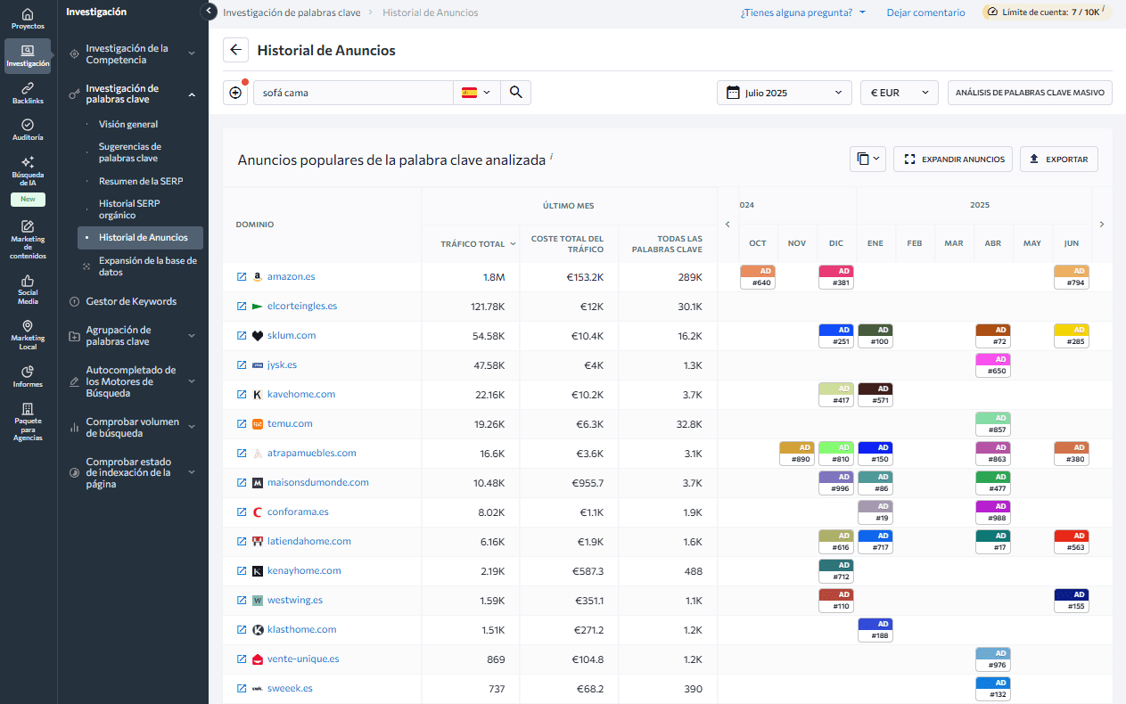Click the add keyword plus icon
This screenshot has width=1126, height=704.
tap(235, 93)
